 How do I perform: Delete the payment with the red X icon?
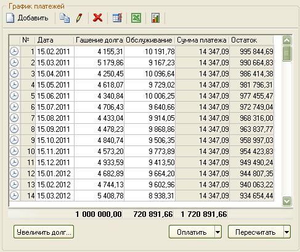(x=97, y=18)
